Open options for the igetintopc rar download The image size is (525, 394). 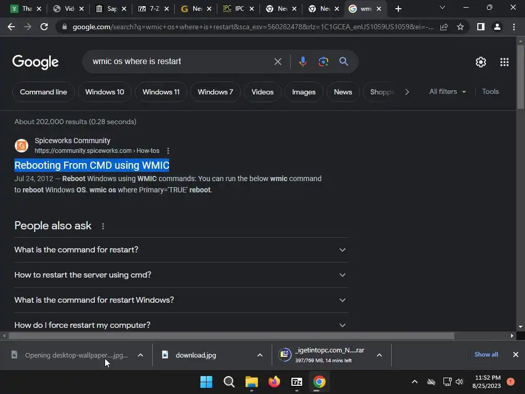[x=379, y=355]
